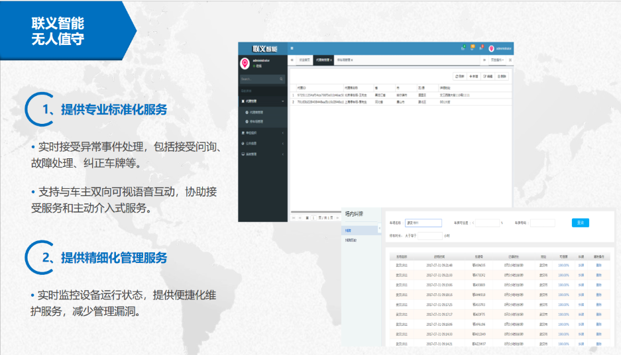
Task: Click 删除 link in the 09:19:06 row
Action: pos(599,285)
